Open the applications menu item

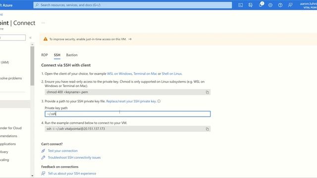[8, 144]
